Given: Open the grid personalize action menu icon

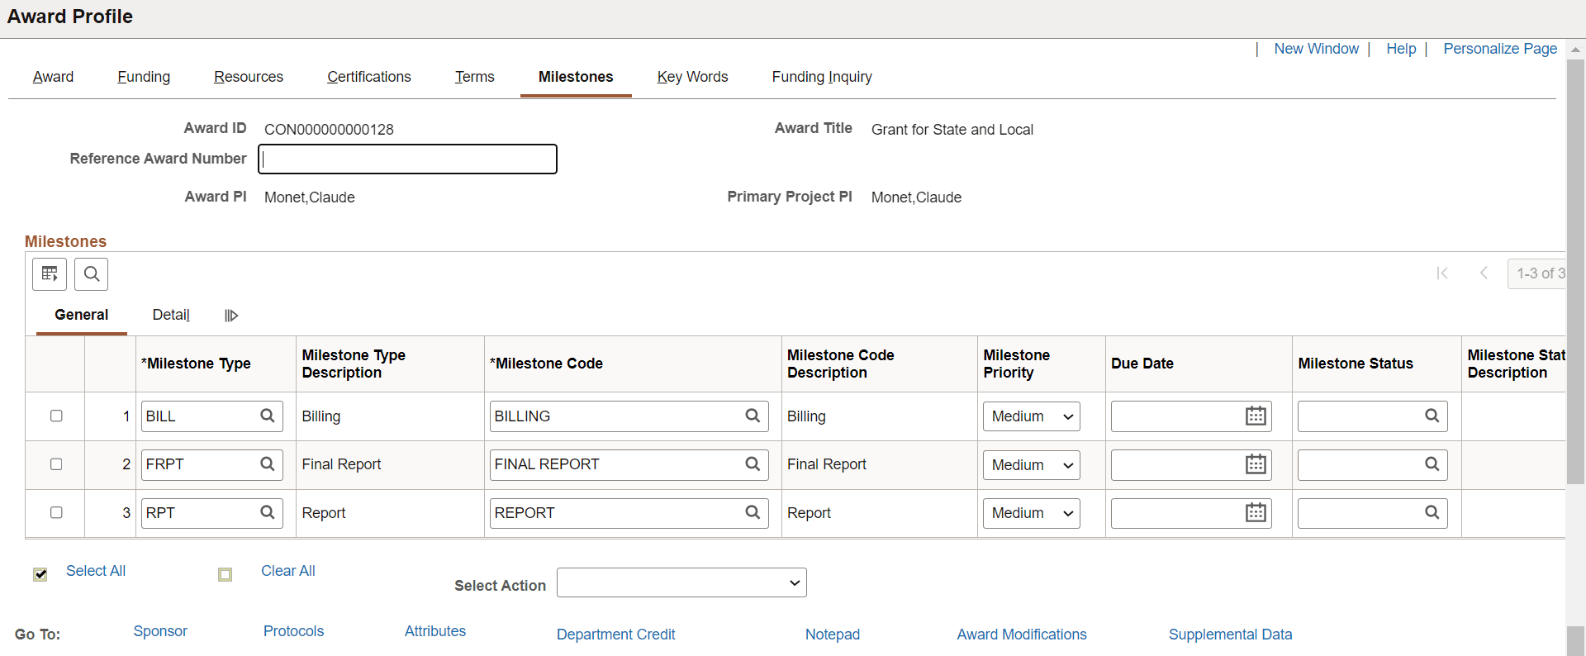Looking at the screenshot, I should (x=50, y=273).
